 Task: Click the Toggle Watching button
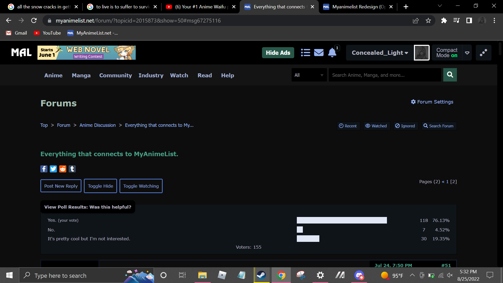coord(141,186)
